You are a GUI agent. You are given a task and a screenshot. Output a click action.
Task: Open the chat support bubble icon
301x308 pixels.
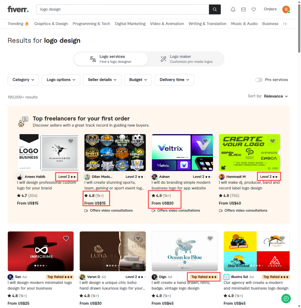click(x=286, y=299)
